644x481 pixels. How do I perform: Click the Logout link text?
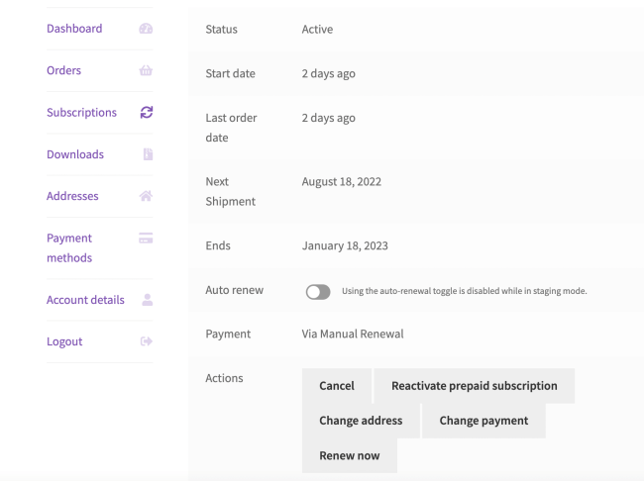64,341
